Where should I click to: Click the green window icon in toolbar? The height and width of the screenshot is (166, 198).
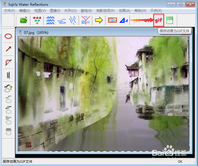170,20
